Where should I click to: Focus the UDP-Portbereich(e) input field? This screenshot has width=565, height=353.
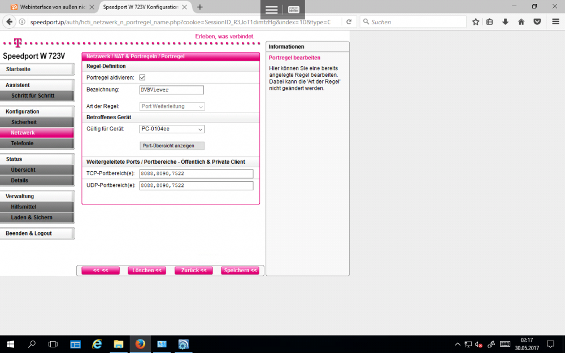(x=197, y=185)
